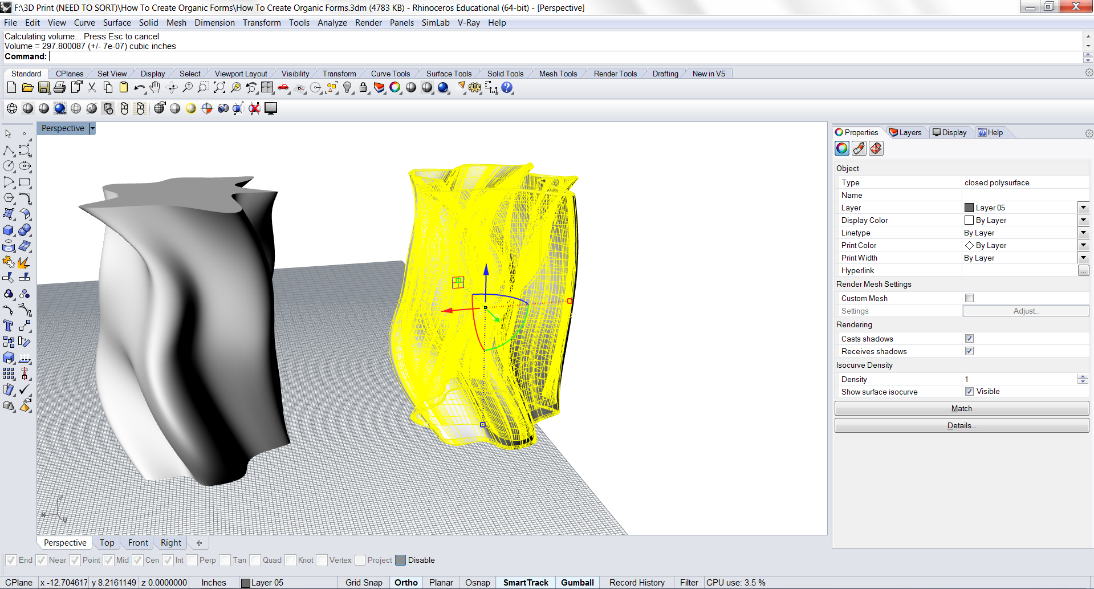The height and width of the screenshot is (589, 1094).
Task: Click the Match button
Action: [x=961, y=408]
